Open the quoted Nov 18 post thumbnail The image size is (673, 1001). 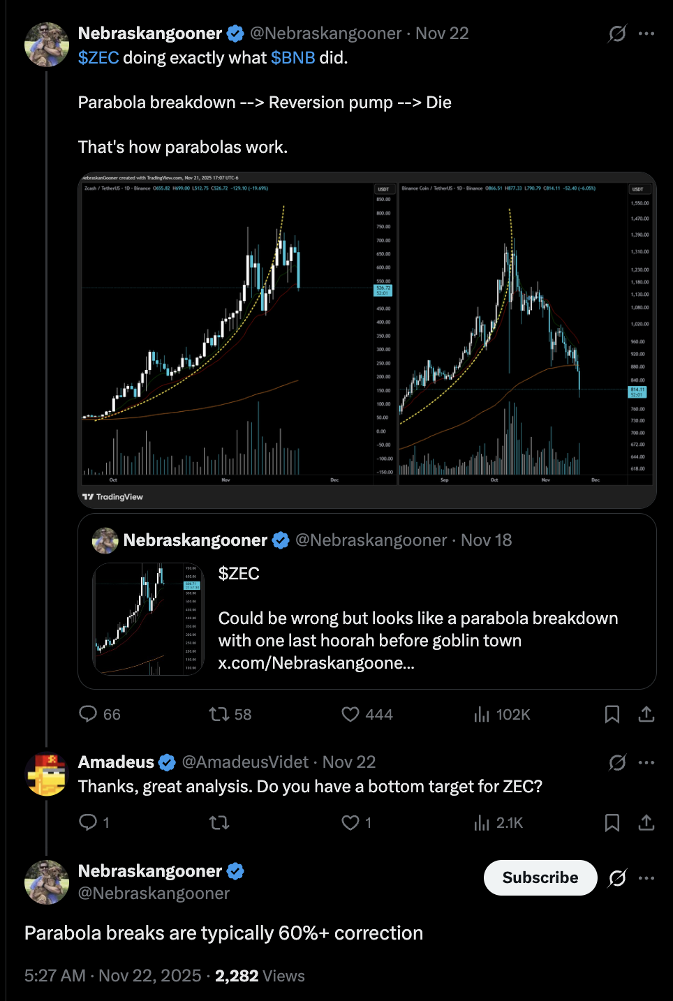click(148, 619)
